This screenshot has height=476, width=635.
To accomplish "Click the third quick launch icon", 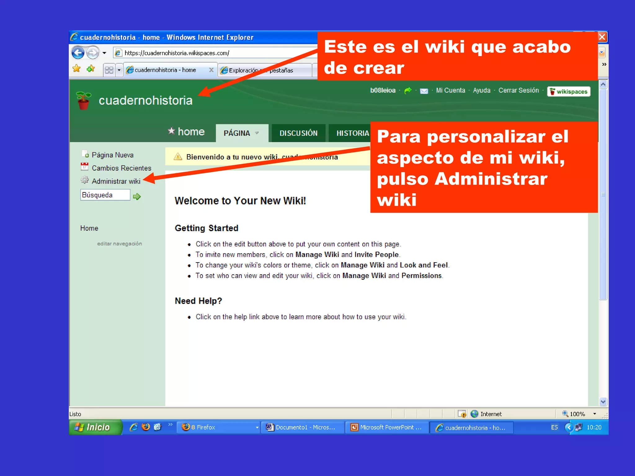I will pyautogui.click(x=158, y=427).
